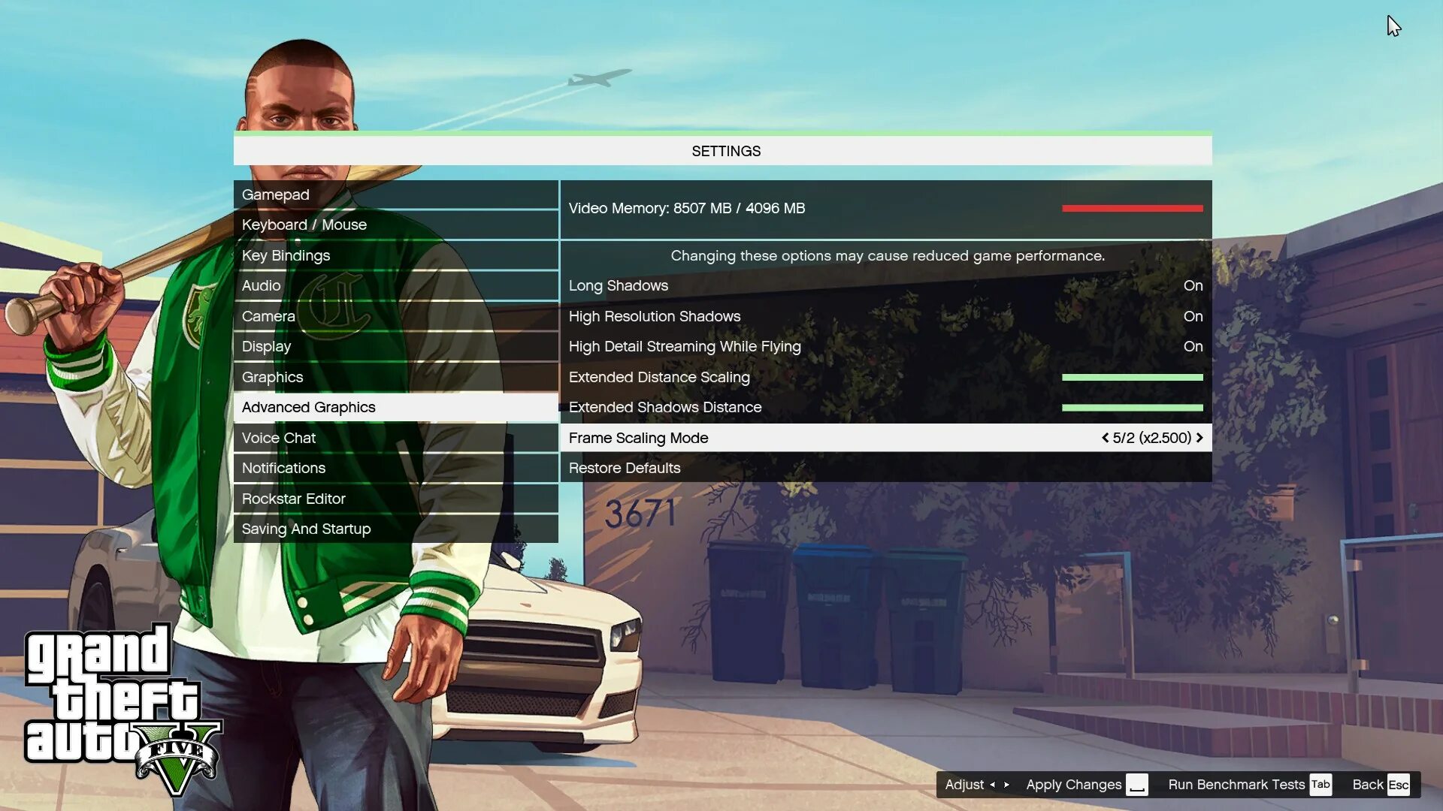Select the Graphics settings tab
1443x811 pixels.
click(273, 376)
